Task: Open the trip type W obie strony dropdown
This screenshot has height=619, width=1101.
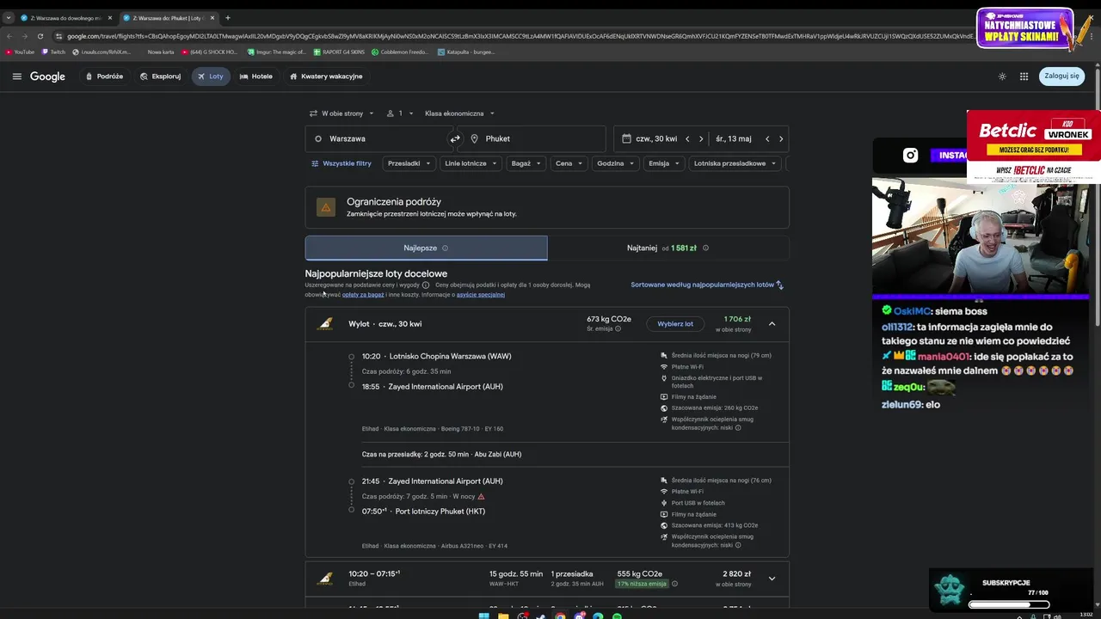Action: (341, 113)
